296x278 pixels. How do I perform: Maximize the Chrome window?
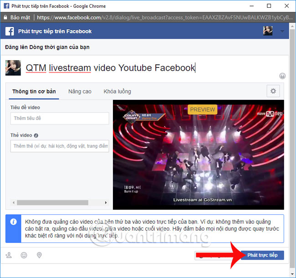click(x=269, y=6)
